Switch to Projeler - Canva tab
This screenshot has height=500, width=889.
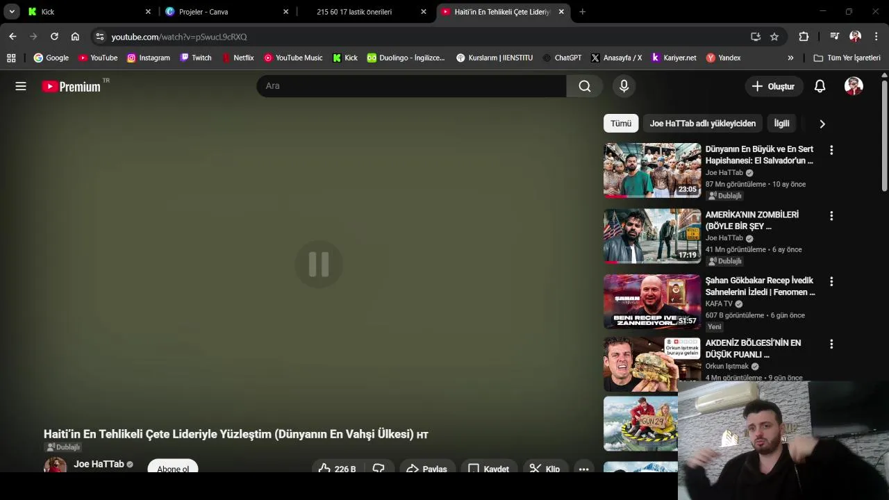(227, 12)
